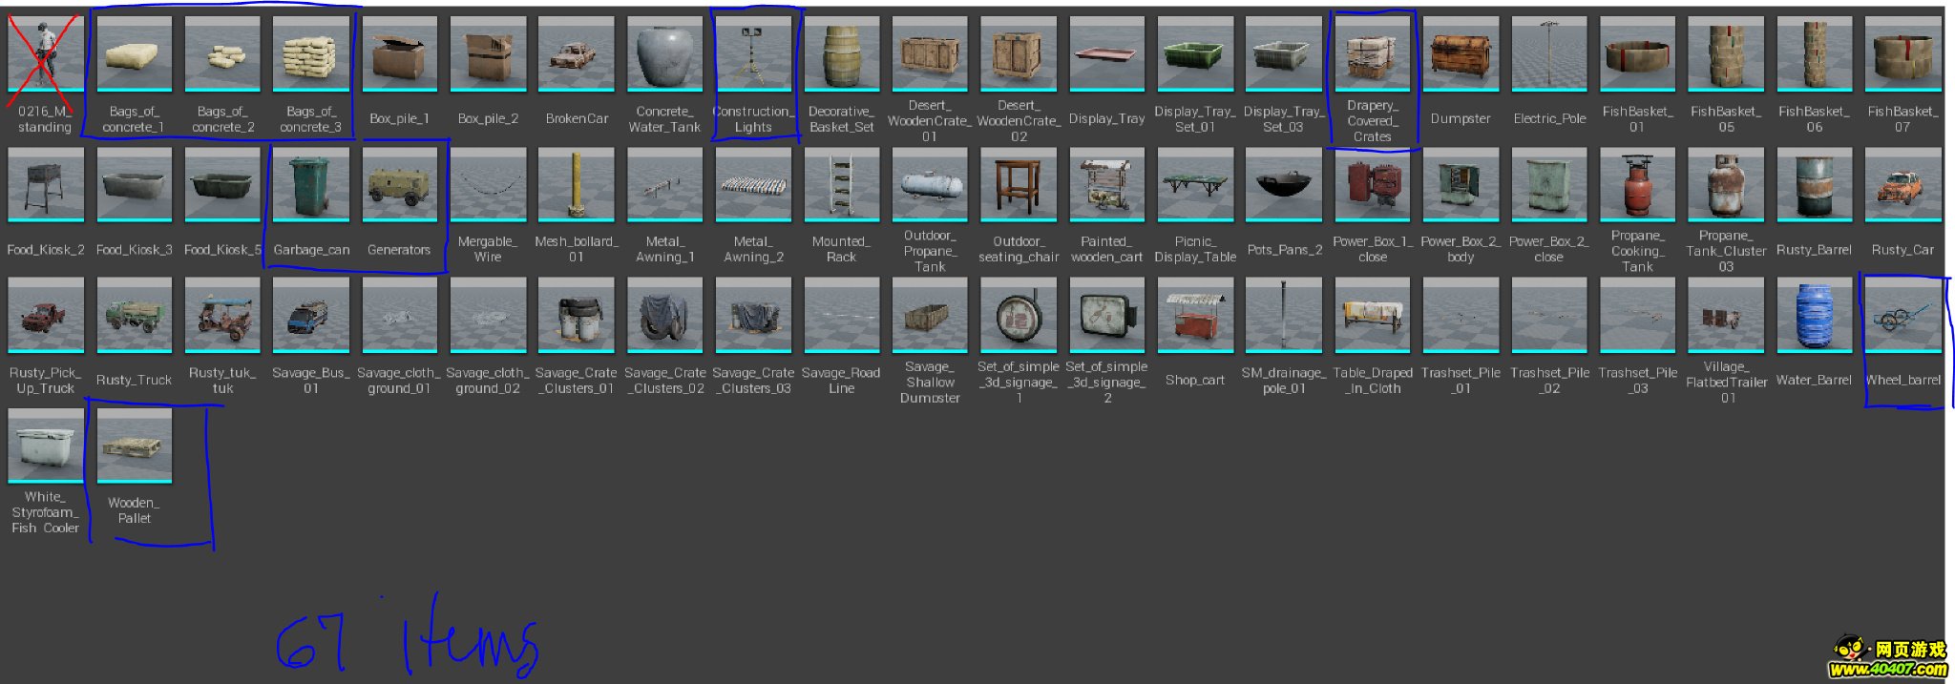Image resolution: width=1955 pixels, height=684 pixels.
Task: Choose the Bags_of_concrete_3 stacked bags asset
Action: coord(310,53)
